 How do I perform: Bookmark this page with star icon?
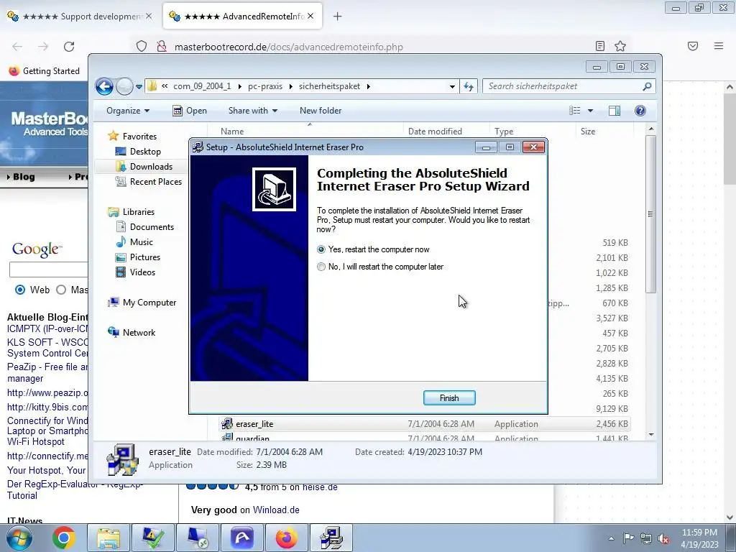pos(620,46)
